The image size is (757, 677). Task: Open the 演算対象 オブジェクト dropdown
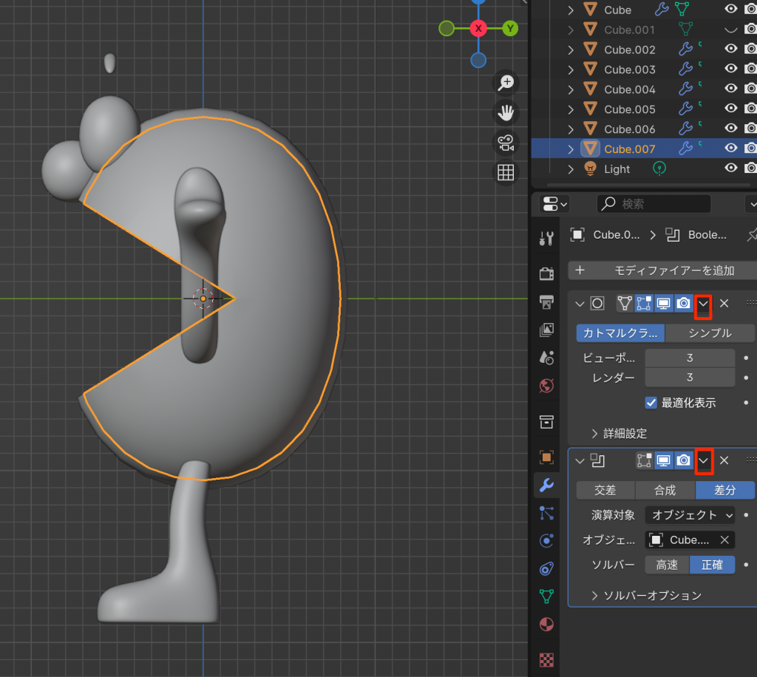(x=690, y=514)
